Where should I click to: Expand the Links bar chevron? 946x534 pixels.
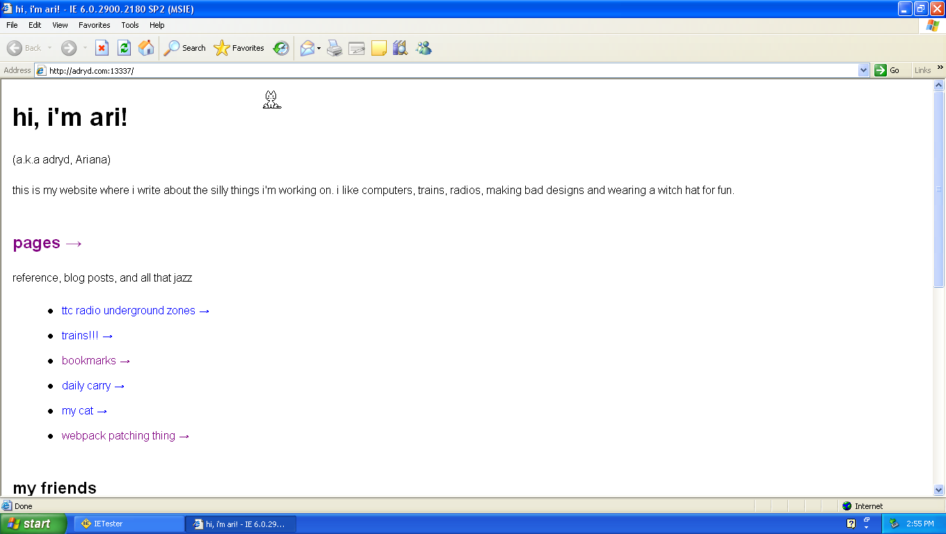coord(939,67)
